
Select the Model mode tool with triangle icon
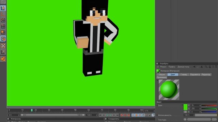point(3,8)
